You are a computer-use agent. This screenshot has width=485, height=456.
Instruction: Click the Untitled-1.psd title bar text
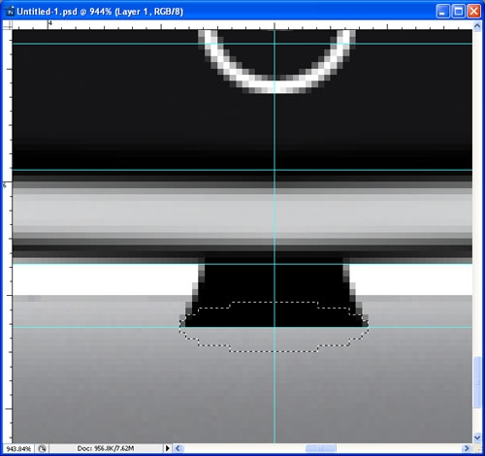click(100, 12)
